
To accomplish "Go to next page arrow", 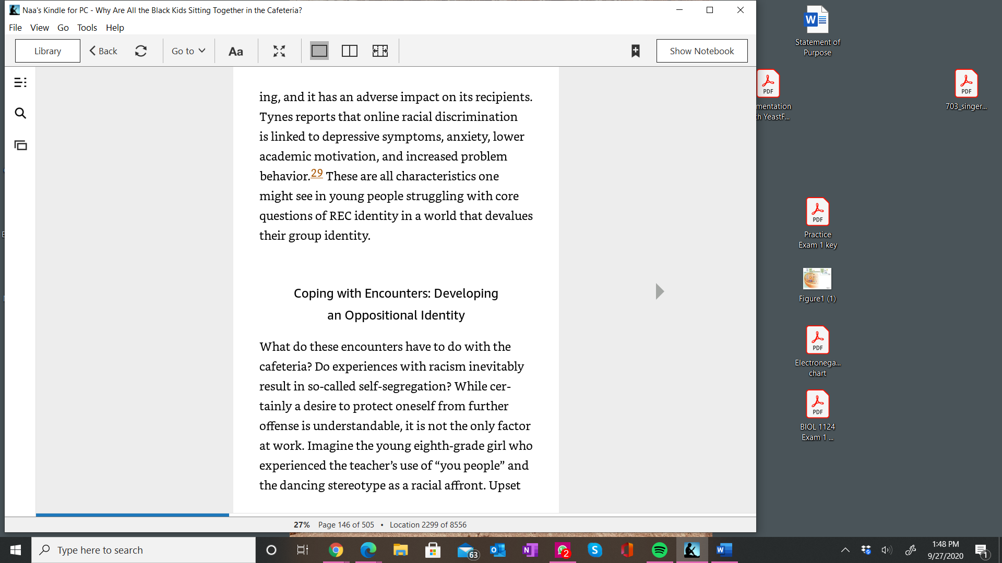I will click(x=660, y=291).
